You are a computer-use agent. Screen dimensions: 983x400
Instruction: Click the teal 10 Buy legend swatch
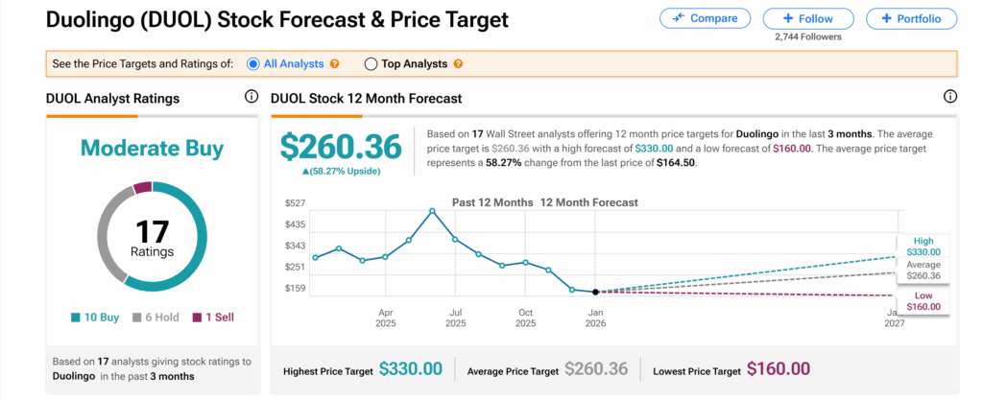74,318
